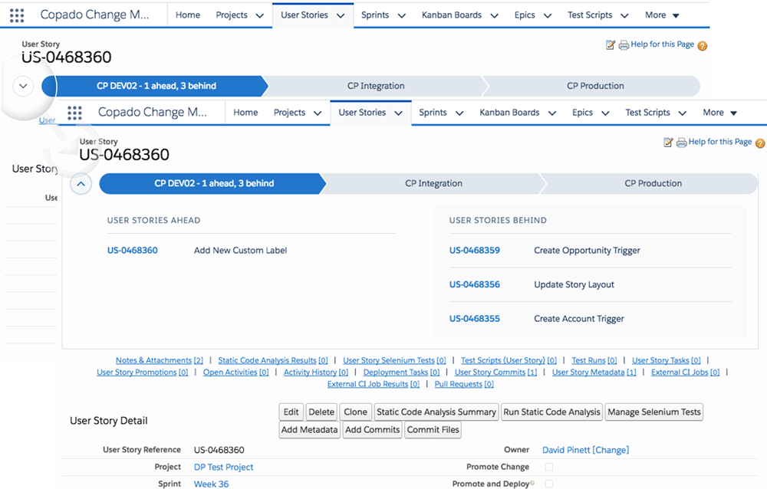Image resolution: width=767 pixels, height=489 pixels.
Task: Open user story US-0468359
Action: click(475, 251)
